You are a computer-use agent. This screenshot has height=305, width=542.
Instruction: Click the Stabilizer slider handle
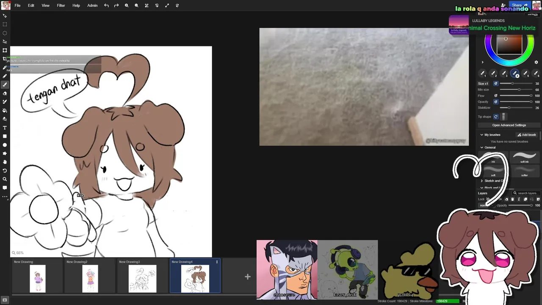coord(509,108)
